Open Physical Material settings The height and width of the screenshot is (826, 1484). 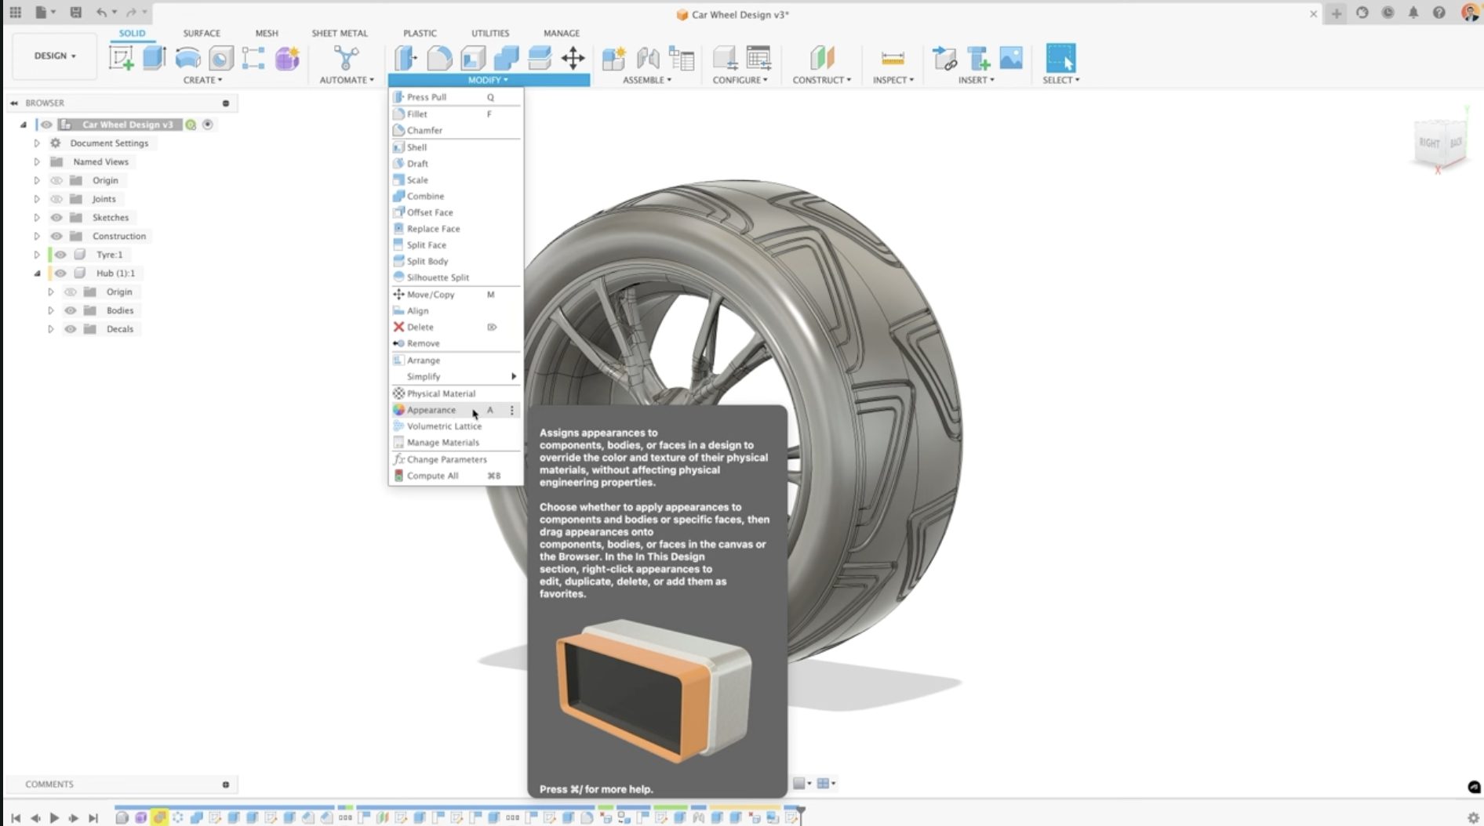441,393
